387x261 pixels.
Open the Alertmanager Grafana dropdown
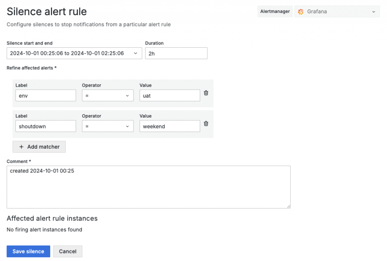337,12
